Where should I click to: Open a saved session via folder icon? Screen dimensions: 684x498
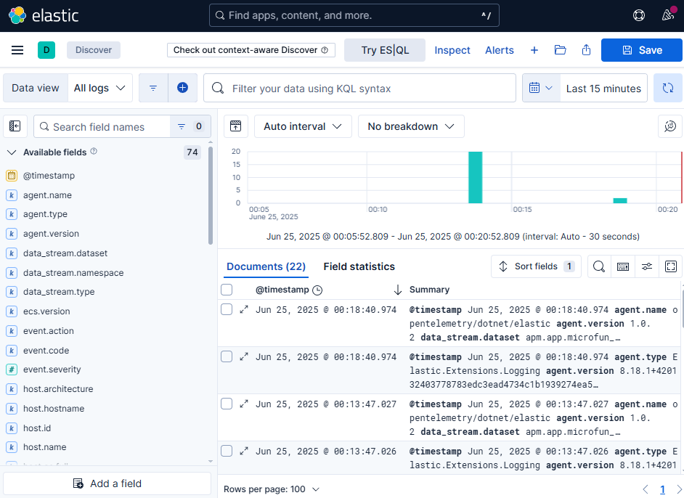tap(560, 50)
